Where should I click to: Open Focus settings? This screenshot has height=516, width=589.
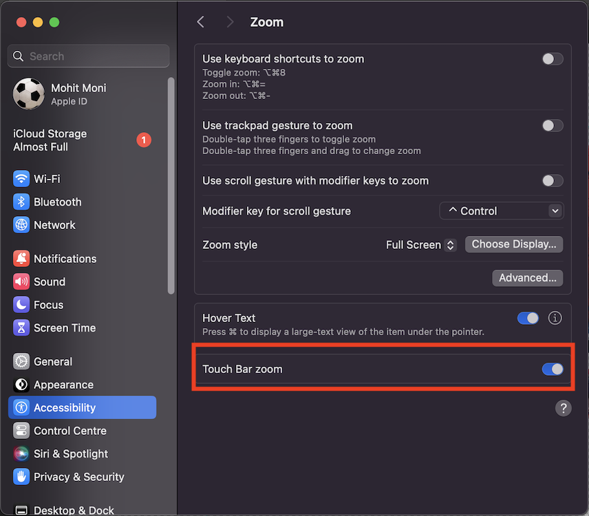coord(47,305)
